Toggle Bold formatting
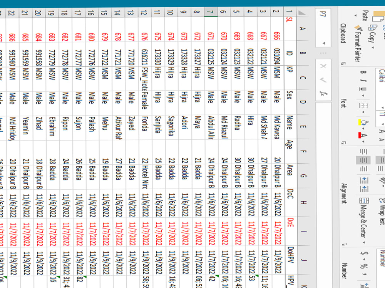385x288 pixels. pos(363,72)
